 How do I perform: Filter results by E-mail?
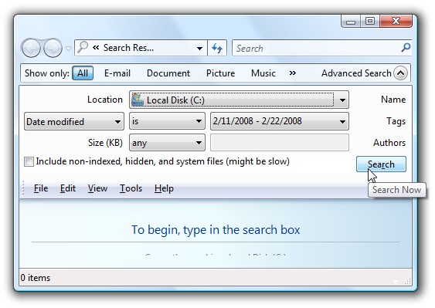point(117,73)
